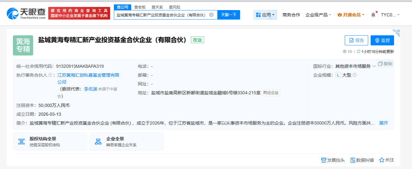Switch to the 查风险 search tab
The height and width of the screenshot is (169, 412).
point(174,7)
